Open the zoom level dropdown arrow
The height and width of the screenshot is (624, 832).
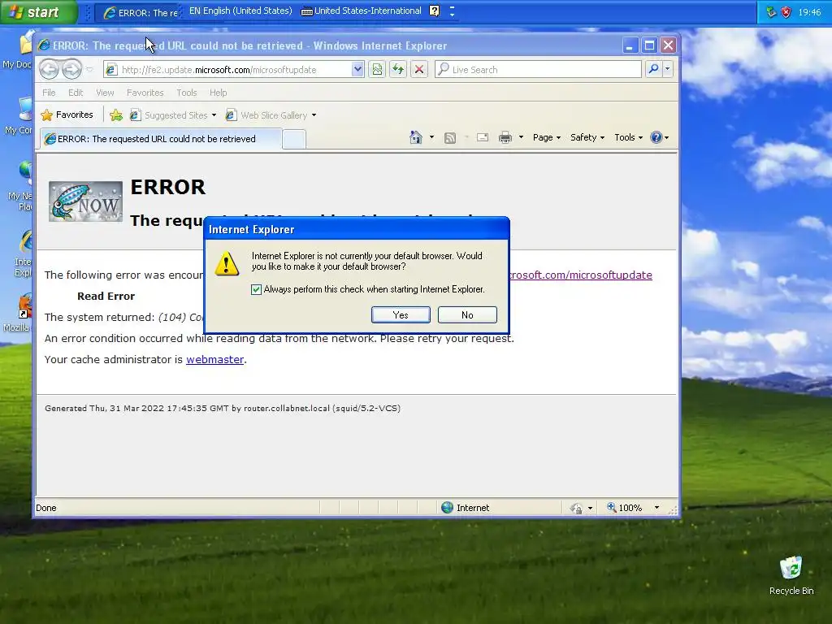pyautogui.click(x=656, y=508)
